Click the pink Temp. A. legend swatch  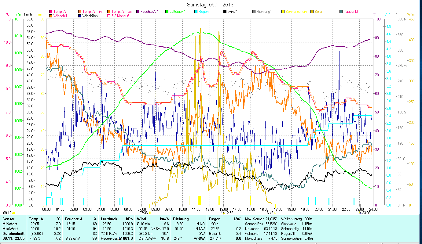click(51, 12)
